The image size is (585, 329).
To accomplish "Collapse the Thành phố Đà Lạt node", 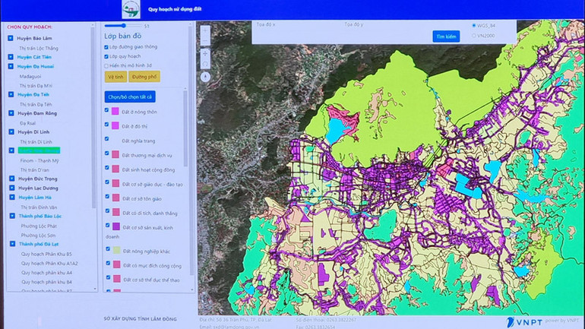I will click(x=11, y=244).
